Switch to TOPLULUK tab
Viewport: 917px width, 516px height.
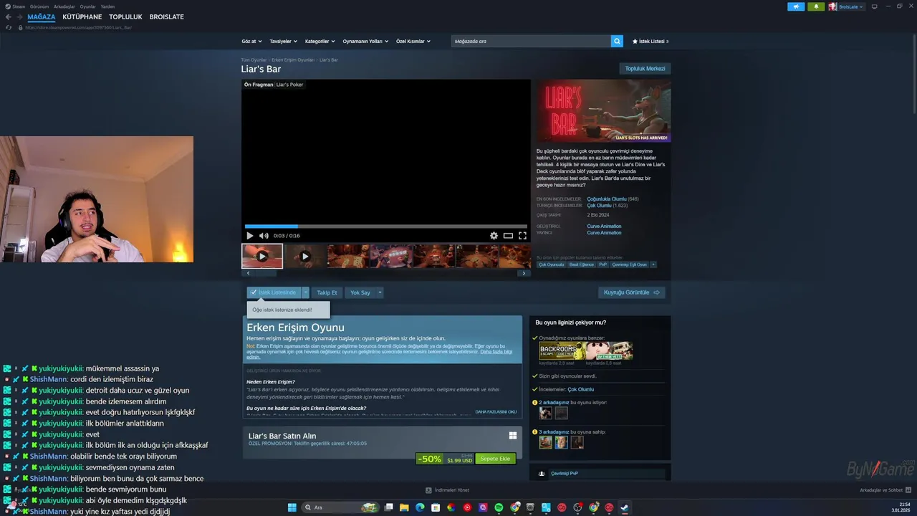(125, 16)
